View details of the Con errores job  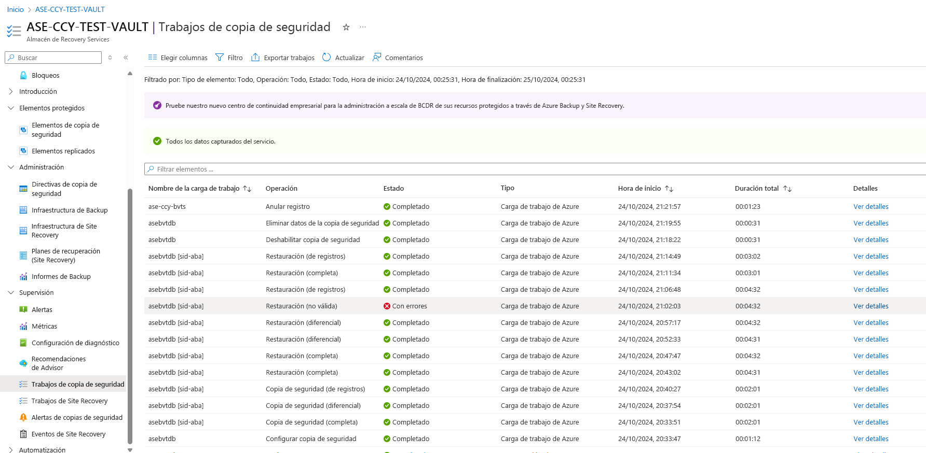[x=871, y=306]
